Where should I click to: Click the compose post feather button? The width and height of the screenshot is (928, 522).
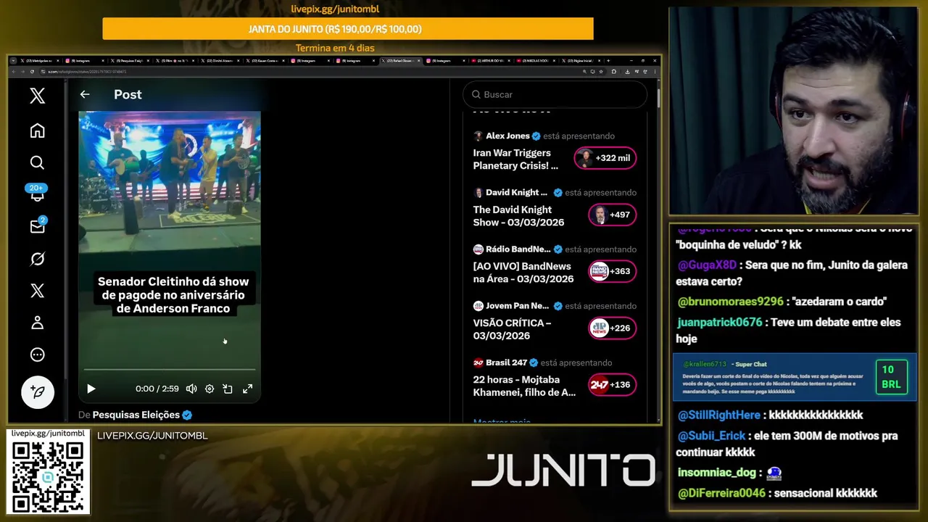click(38, 392)
